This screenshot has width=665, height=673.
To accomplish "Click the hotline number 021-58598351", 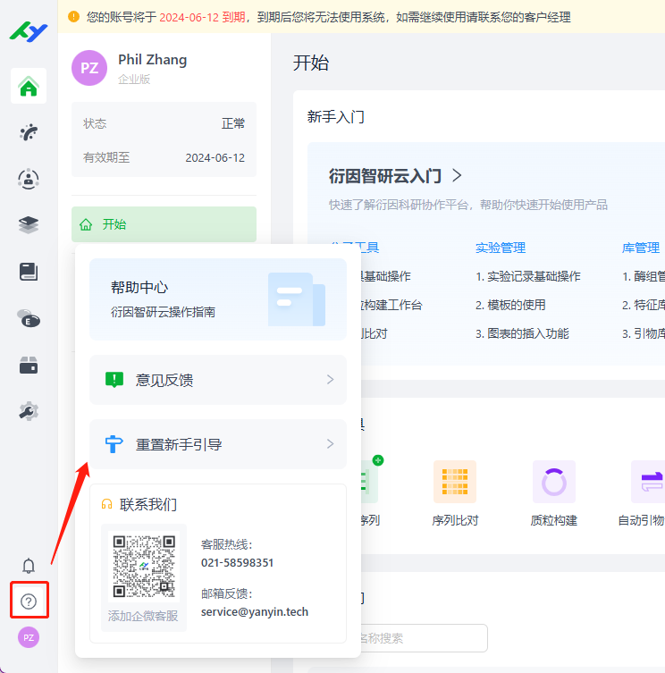I will 238,563.
